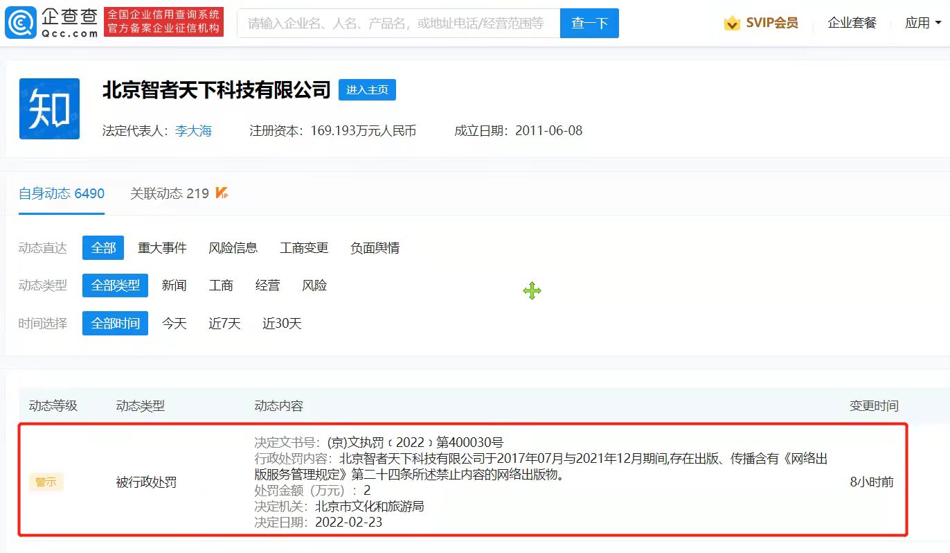Click the Qcc.com logo icon
Image resolution: width=950 pixels, height=553 pixels.
(21, 23)
